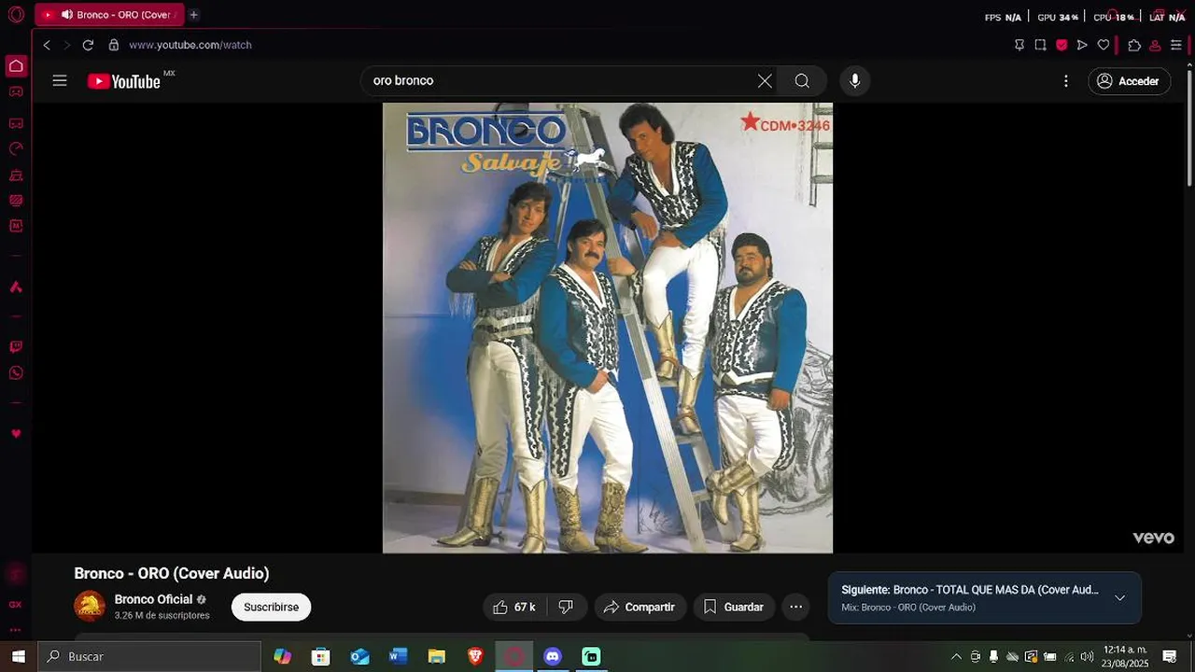
Task: Expand the Siguiente mix playlist chevron
Action: (x=1120, y=598)
